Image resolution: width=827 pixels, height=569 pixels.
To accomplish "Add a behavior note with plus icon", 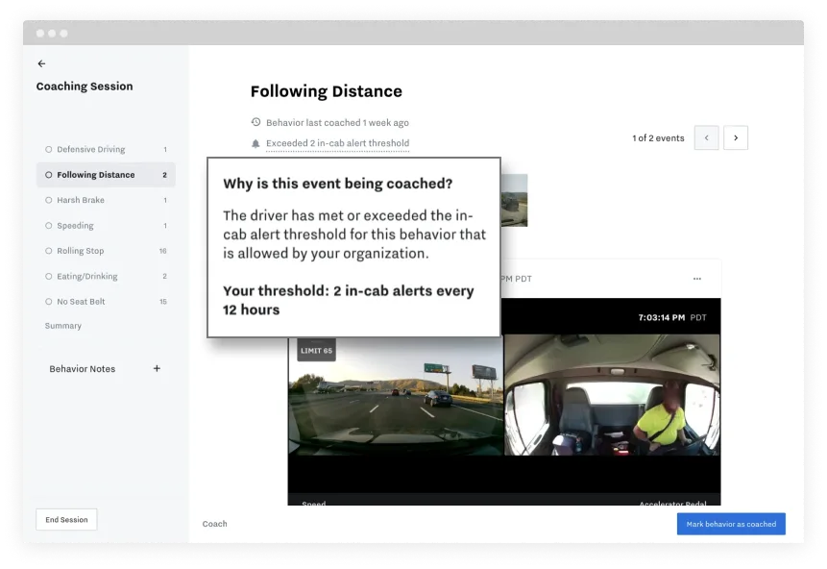I will point(157,368).
